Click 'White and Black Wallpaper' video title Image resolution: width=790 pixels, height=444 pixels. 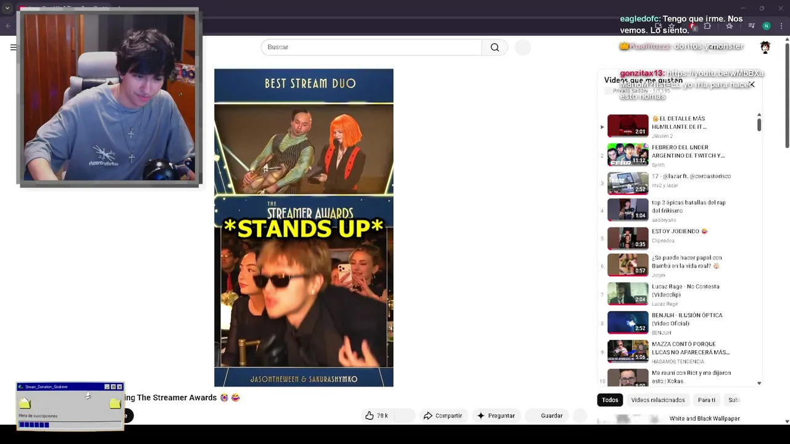tap(704, 419)
